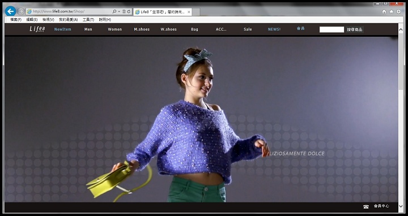This screenshot has height=216, width=408.
Task: Click the vertical scrollbar thumb
Action: 401,62
